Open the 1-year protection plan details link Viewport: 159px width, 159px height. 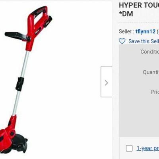(x=148, y=149)
